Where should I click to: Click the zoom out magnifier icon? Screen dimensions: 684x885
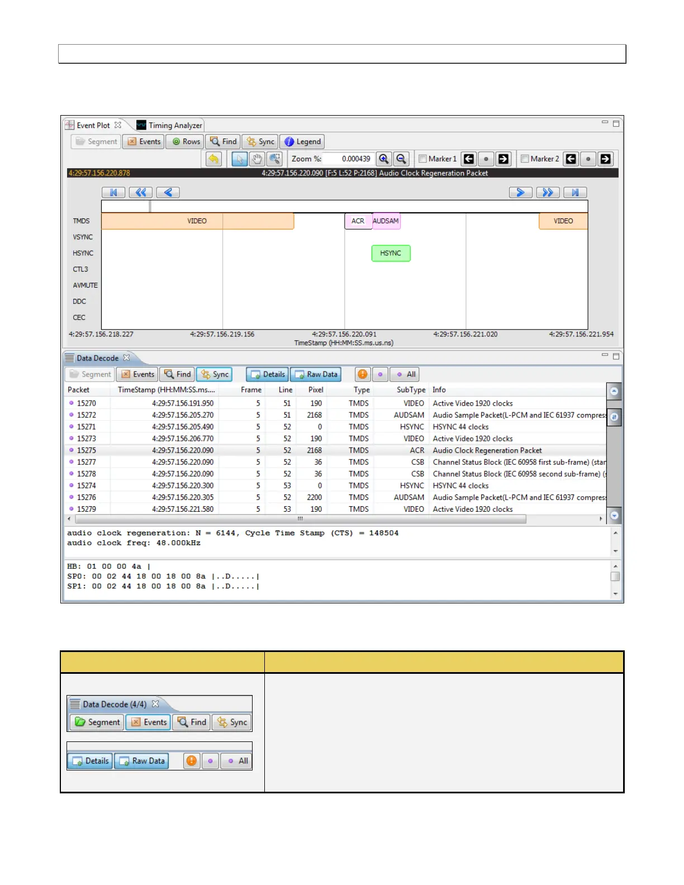(401, 159)
